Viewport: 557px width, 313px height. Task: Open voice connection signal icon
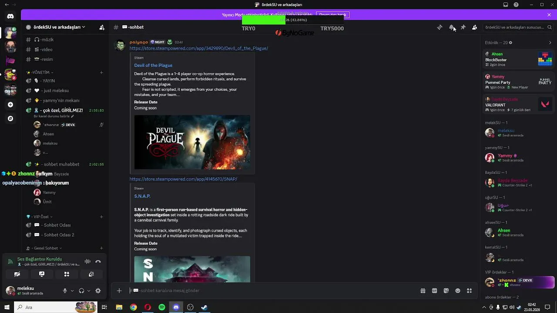click(10, 262)
